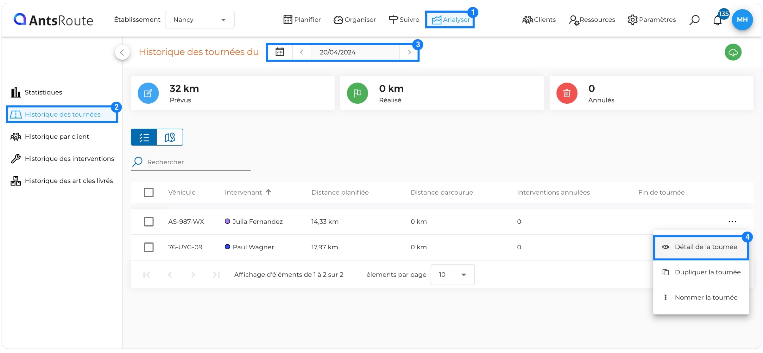The width and height of the screenshot is (763, 353).
Task: Open three-dot menu for Julia Fernandez row
Action: coord(732,222)
